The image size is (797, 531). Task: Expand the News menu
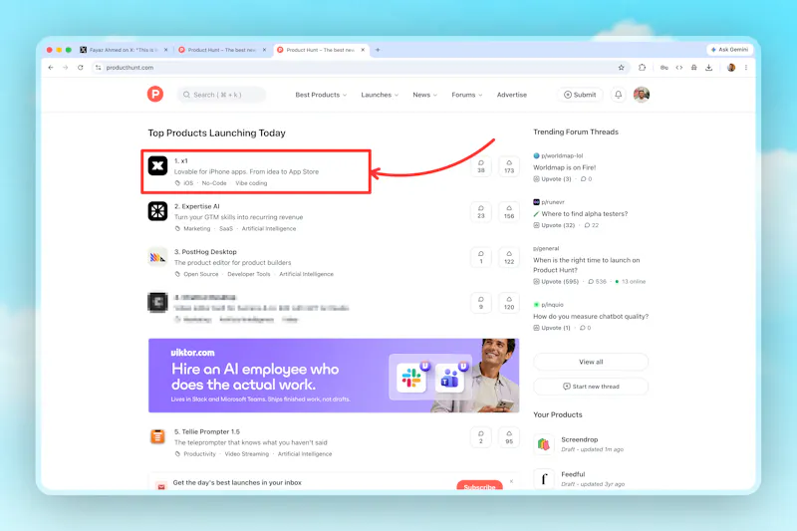425,95
